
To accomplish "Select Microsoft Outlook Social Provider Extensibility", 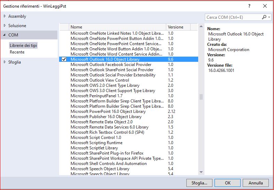I will coord(129,75).
